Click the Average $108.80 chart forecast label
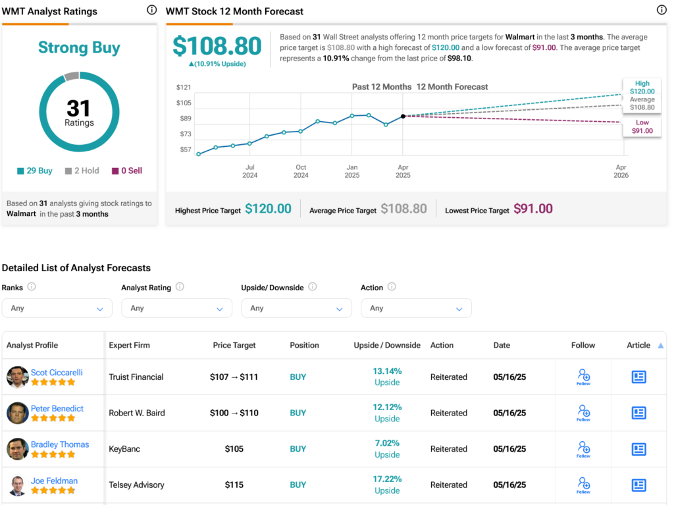Screen dimensions: 674x505 click(642, 103)
